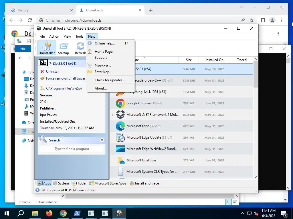Click the Traced column header
The height and width of the screenshot is (219, 293).
[241, 60]
